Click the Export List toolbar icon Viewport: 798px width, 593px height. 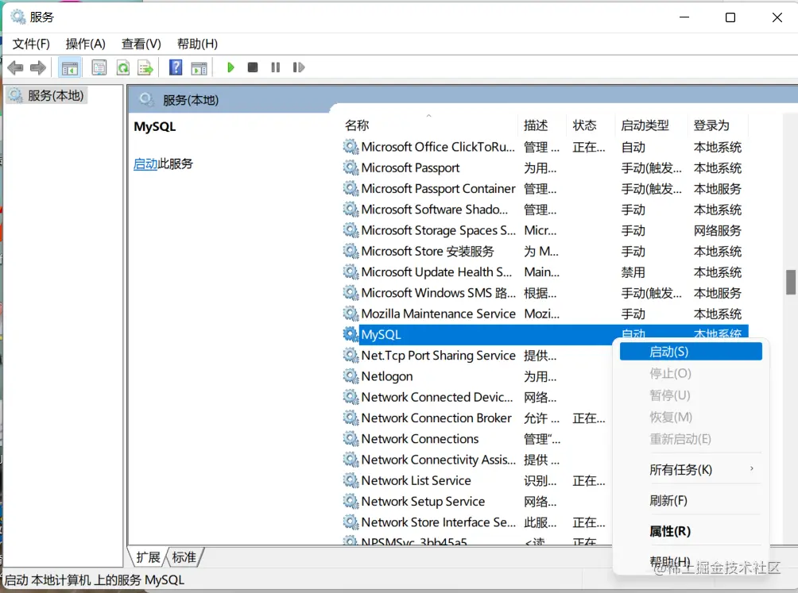145,67
